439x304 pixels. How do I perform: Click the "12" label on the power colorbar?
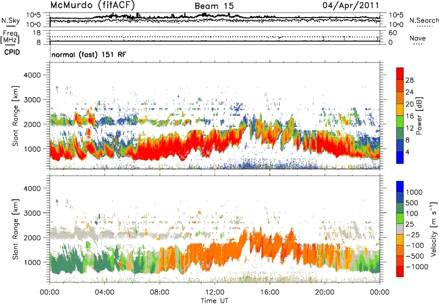(409, 128)
